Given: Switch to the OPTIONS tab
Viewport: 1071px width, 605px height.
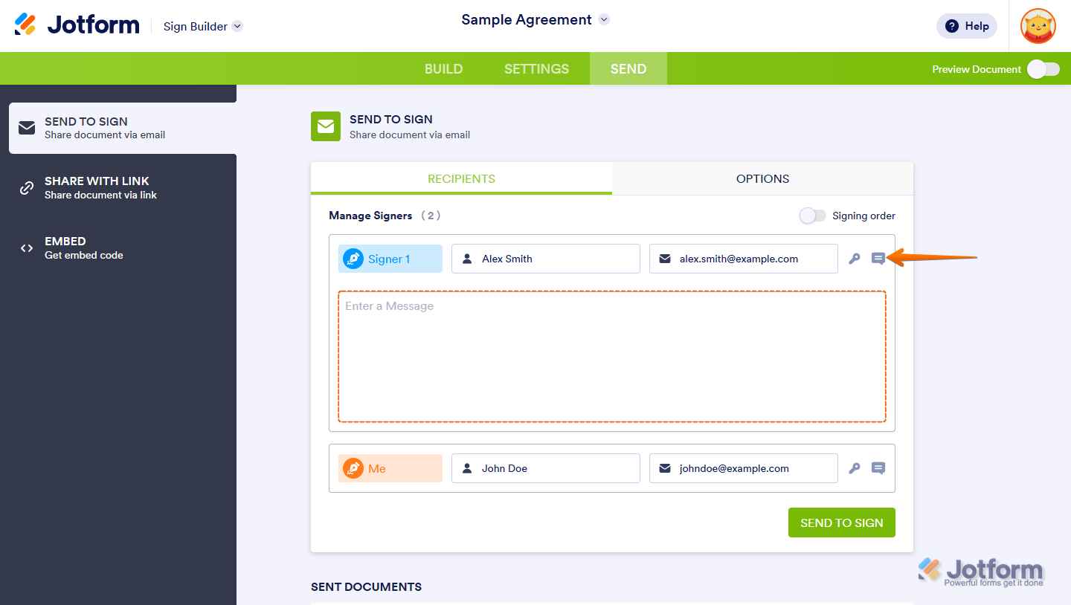Looking at the screenshot, I should [x=762, y=178].
